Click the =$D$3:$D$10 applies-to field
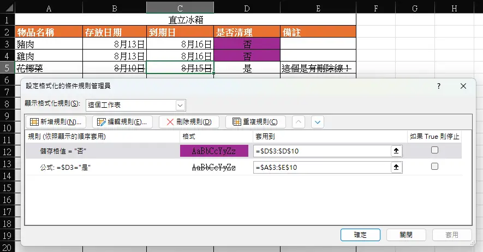 (322, 151)
